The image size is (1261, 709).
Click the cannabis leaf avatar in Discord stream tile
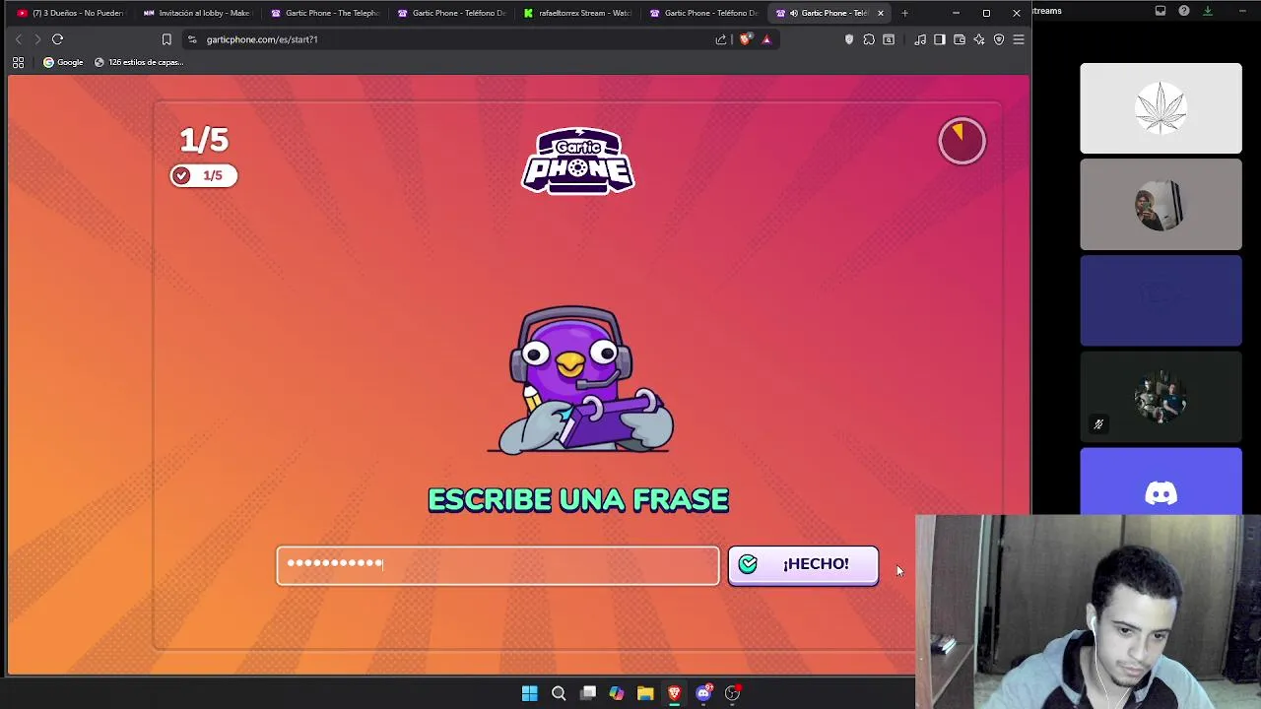coord(1161,108)
